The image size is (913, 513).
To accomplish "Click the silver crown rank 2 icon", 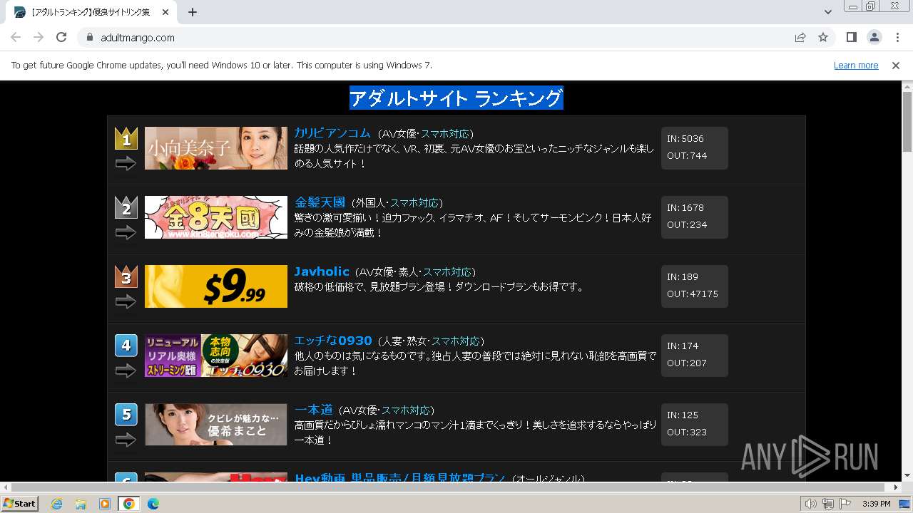I will point(126,207).
